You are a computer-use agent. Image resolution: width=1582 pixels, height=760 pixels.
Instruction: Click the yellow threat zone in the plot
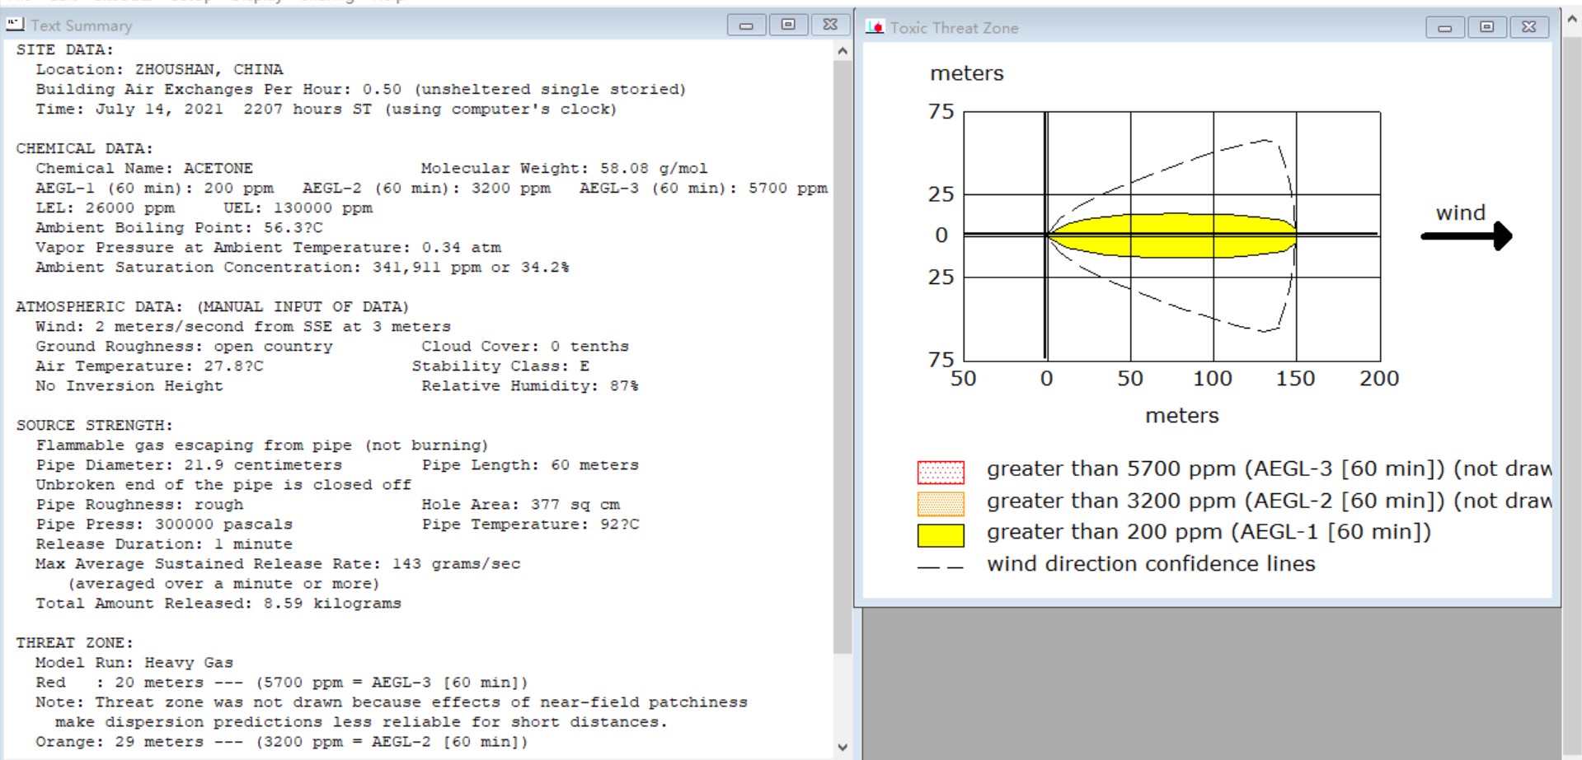tap(1171, 235)
